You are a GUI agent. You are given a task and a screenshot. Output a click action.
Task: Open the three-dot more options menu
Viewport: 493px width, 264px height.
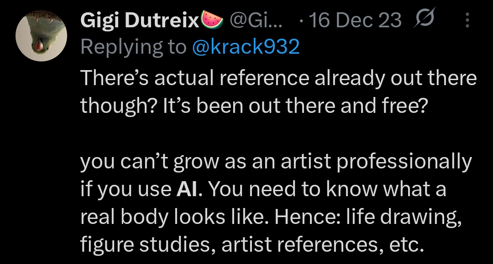pos(467,20)
